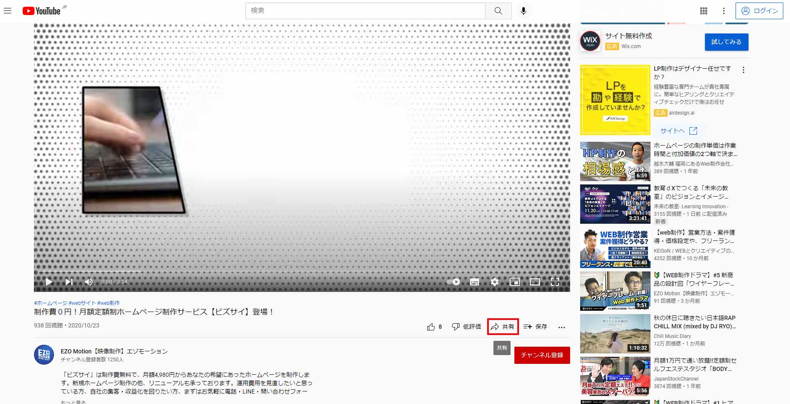Click the #ホームページ hashtag link

[x=51, y=303]
